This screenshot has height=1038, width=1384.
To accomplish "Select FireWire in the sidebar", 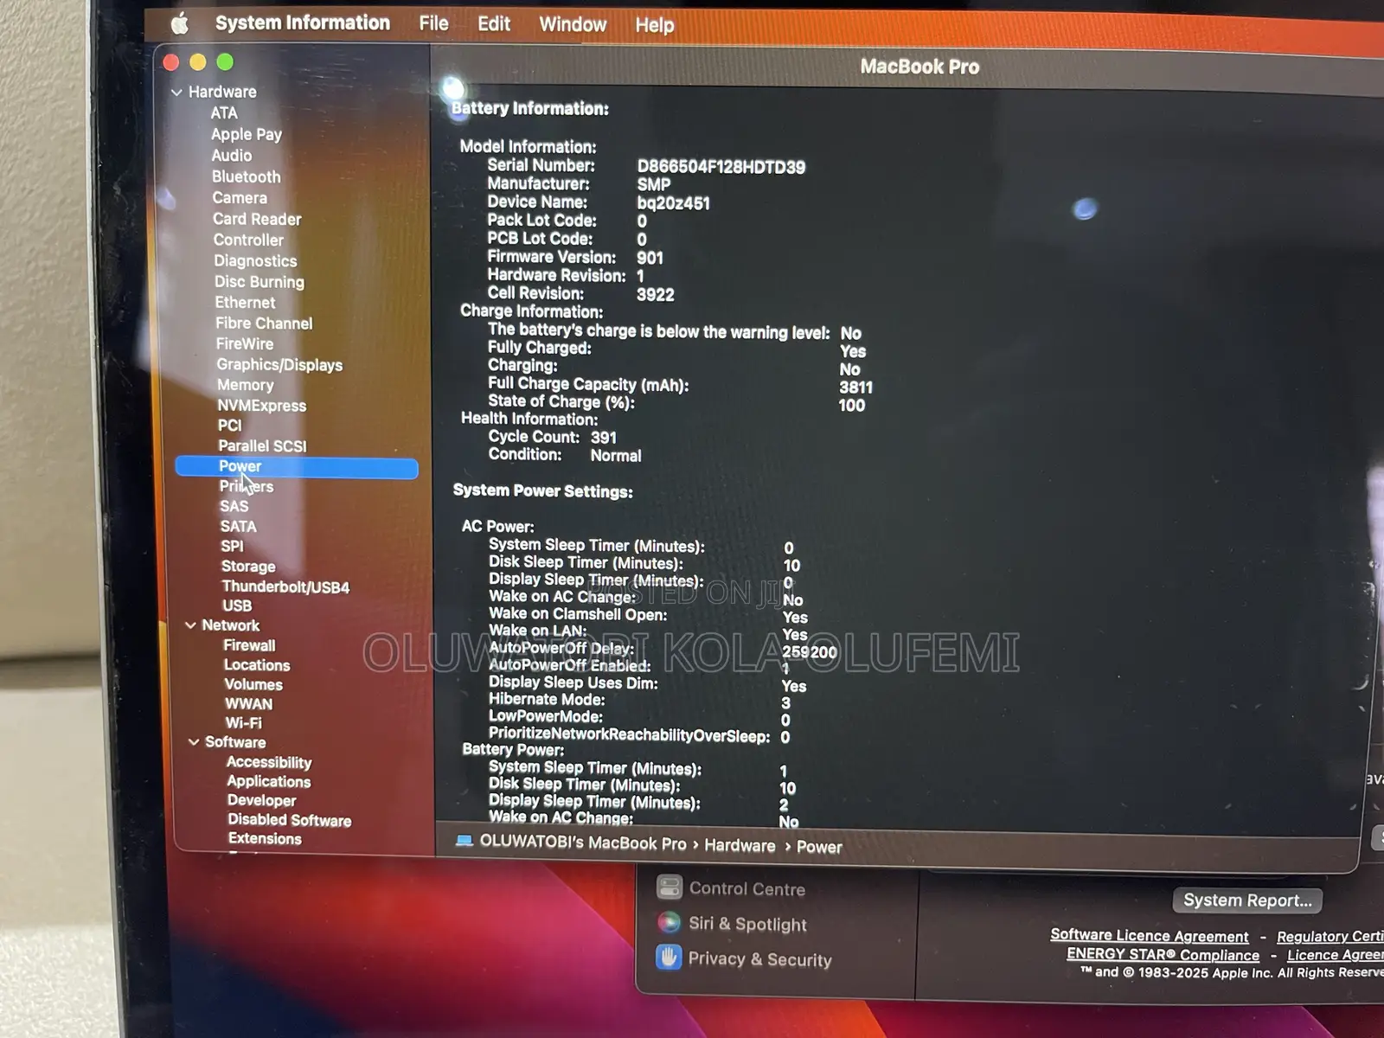I will [x=245, y=344].
